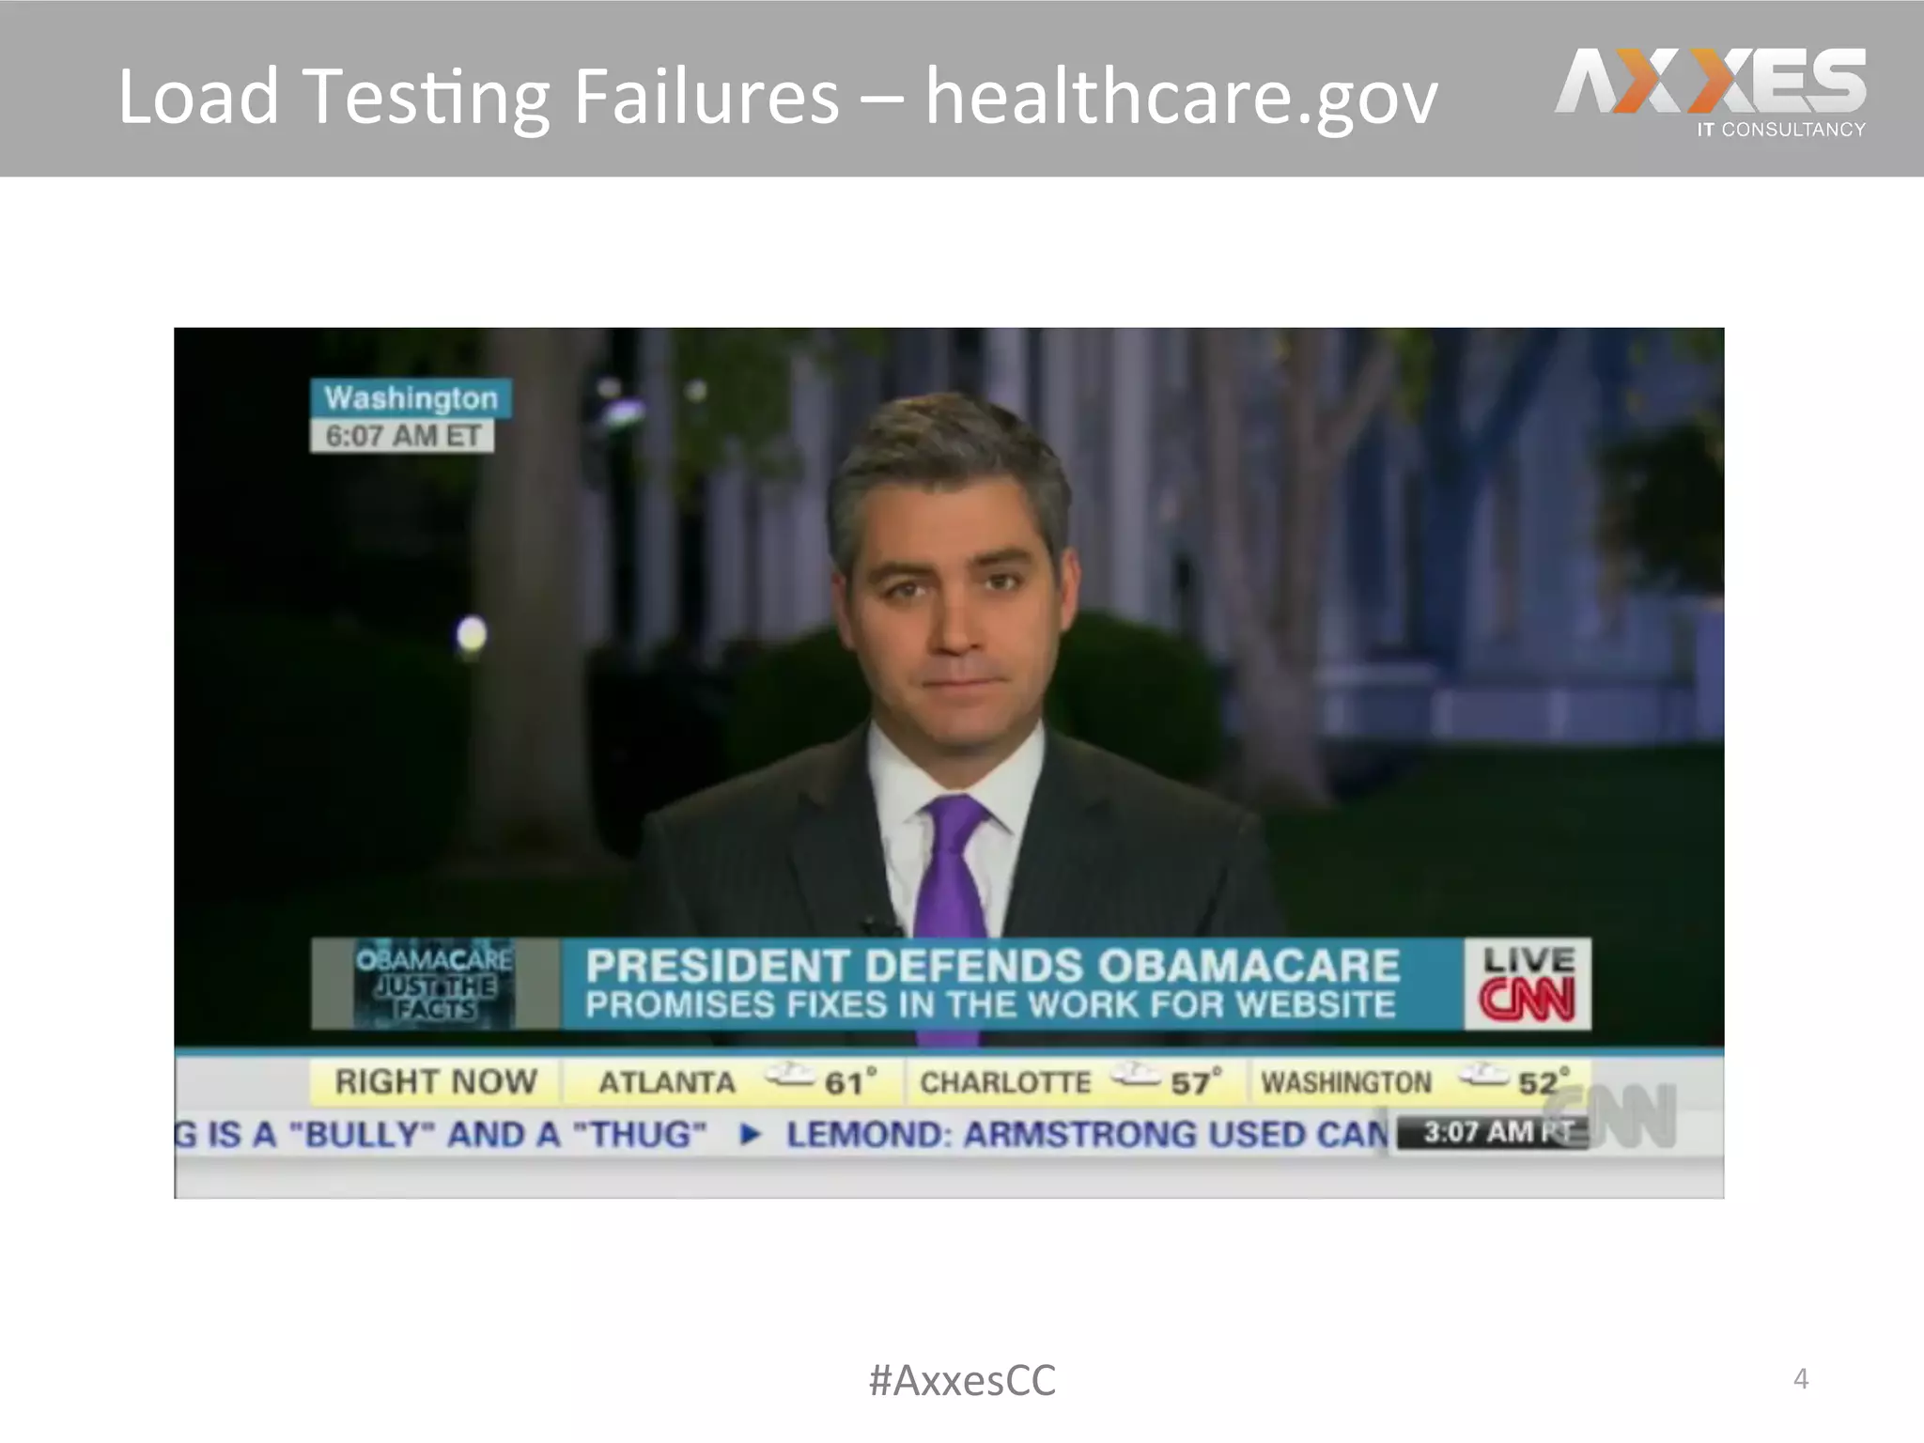
Task: Click the 3:07 AM PT clock box
Action: point(1491,1132)
